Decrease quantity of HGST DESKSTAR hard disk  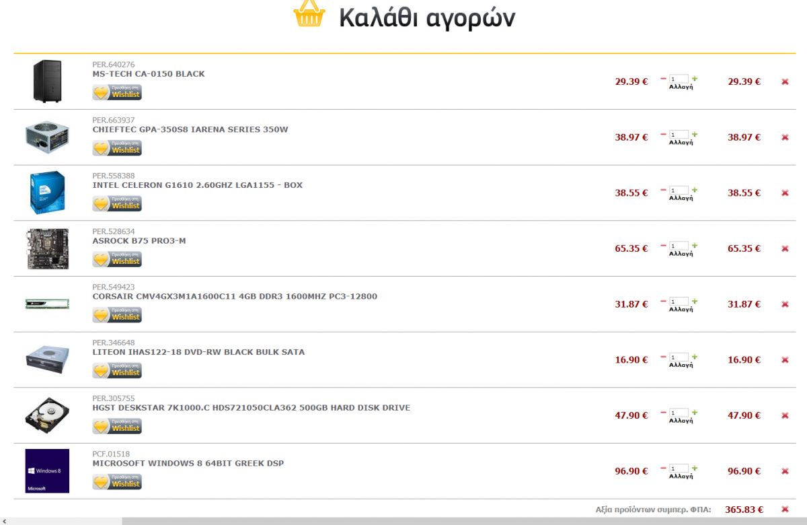(x=663, y=413)
